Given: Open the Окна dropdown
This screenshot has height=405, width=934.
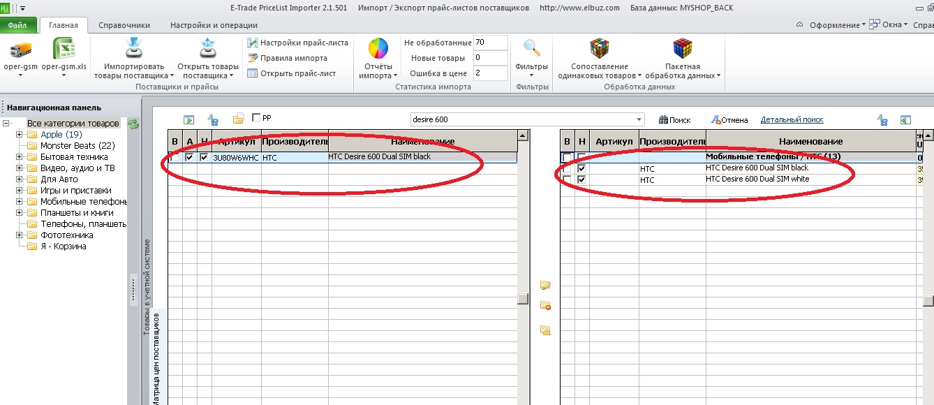Looking at the screenshot, I should tap(890, 25).
